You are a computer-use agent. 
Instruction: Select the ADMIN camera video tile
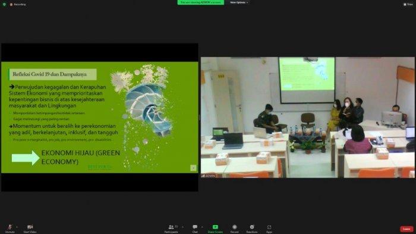tap(308, 117)
